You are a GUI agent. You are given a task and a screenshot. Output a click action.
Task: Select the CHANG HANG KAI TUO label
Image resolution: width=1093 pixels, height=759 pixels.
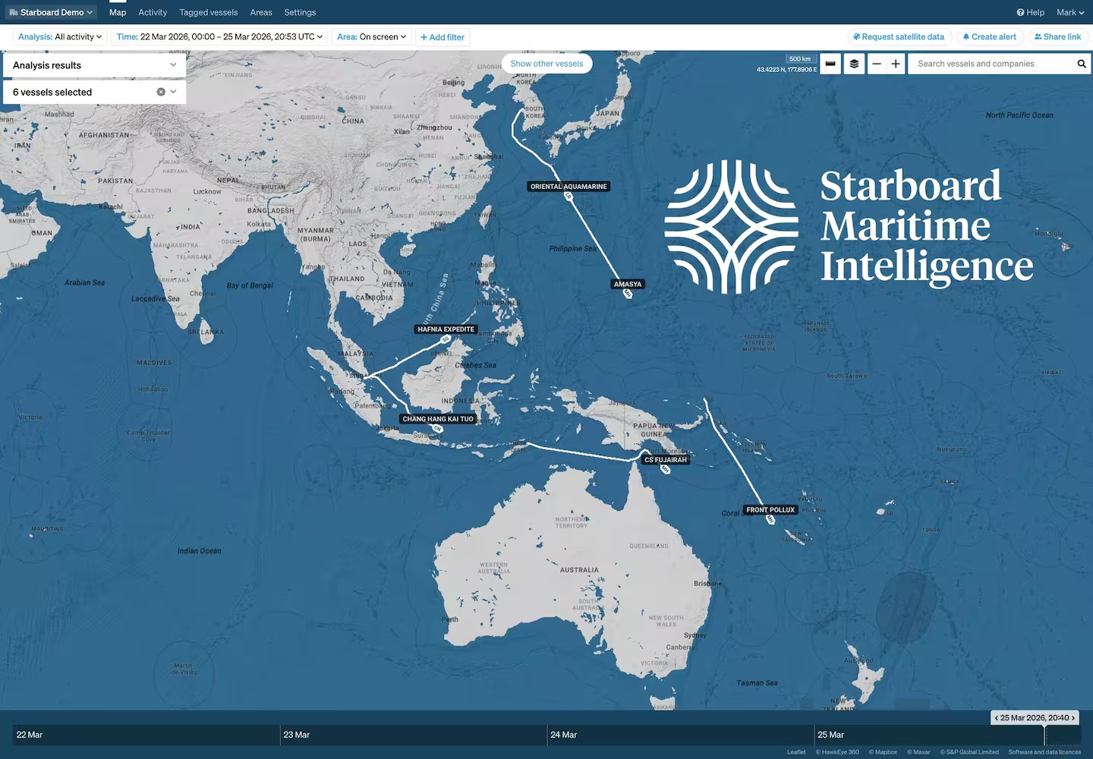[x=438, y=419]
